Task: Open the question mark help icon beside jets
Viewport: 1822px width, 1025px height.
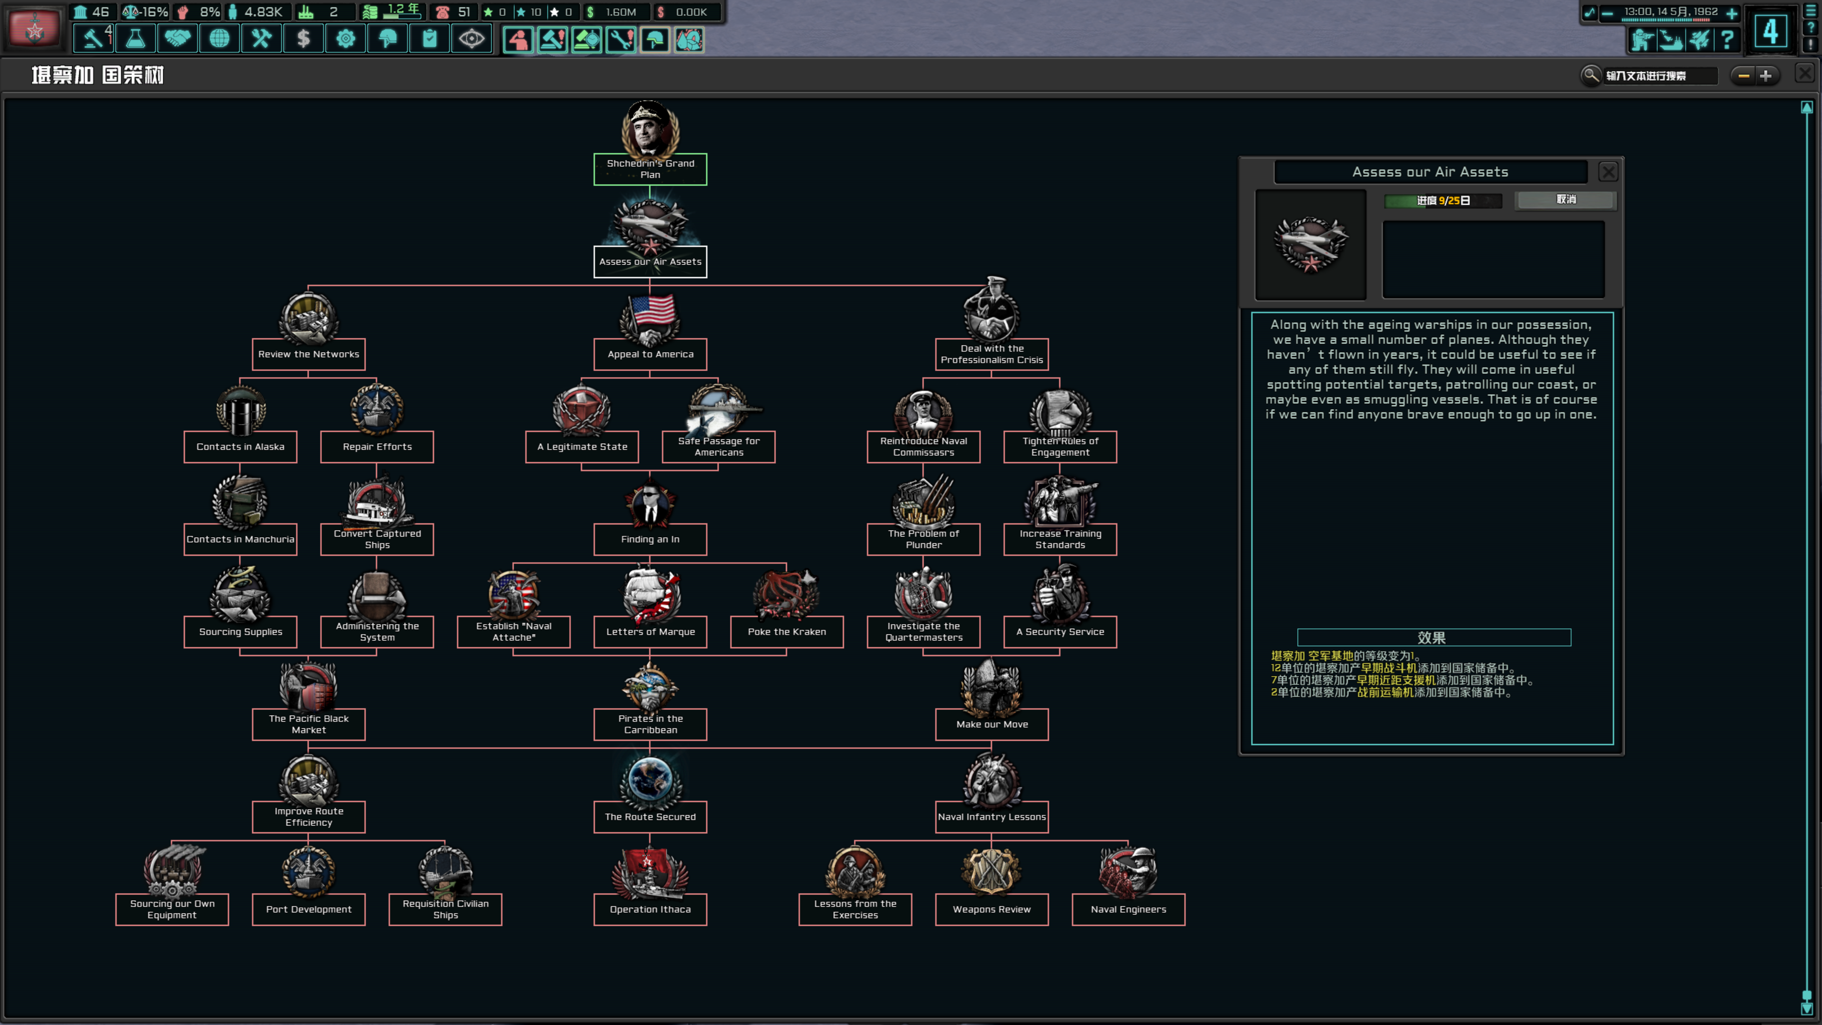Action: pyautogui.click(x=1727, y=39)
